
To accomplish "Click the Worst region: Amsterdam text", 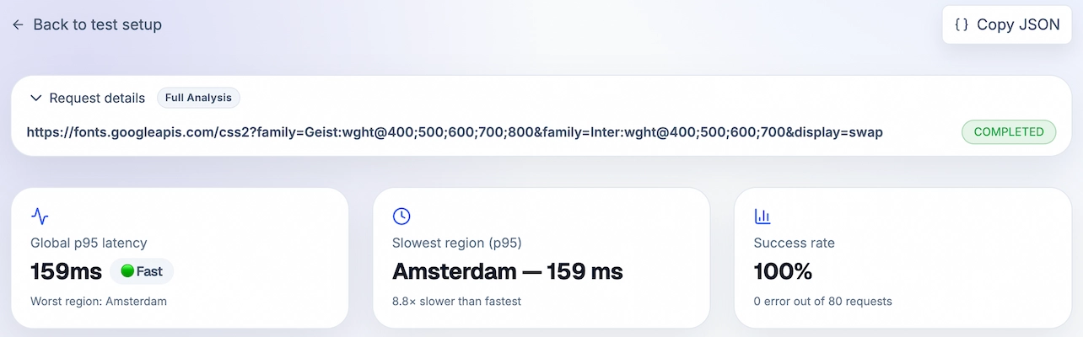I will click(98, 301).
